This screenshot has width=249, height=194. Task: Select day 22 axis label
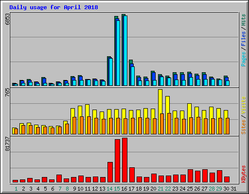[x=168, y=189]
